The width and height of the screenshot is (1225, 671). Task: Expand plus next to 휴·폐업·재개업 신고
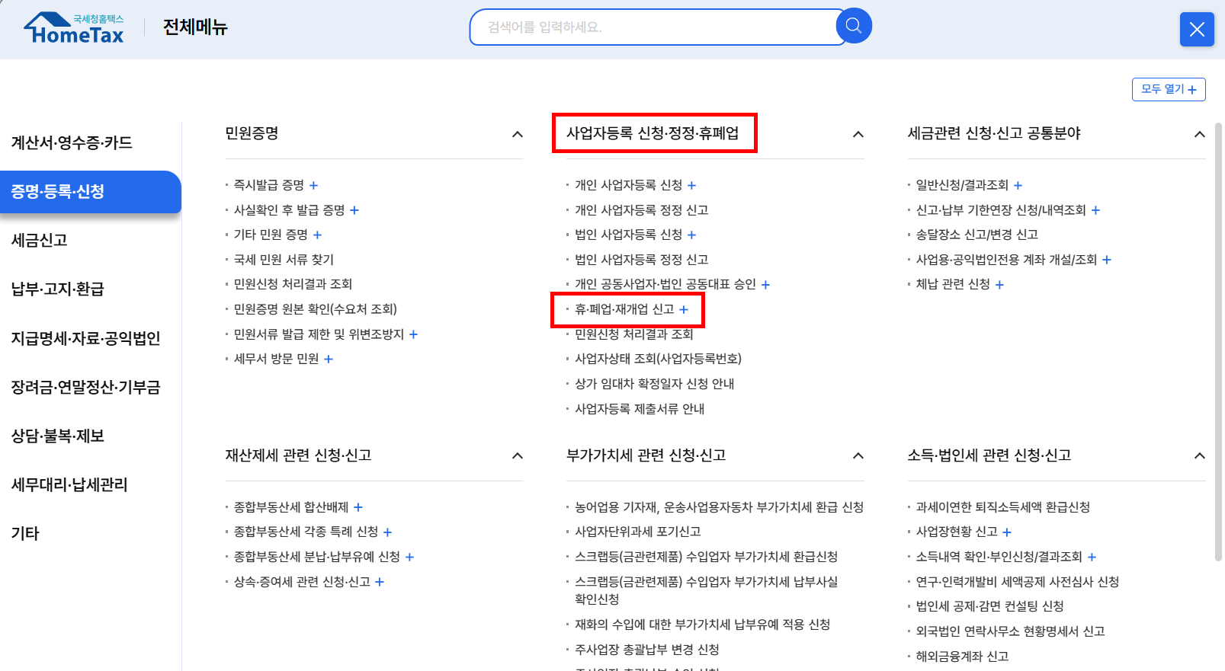coord(684,309)
